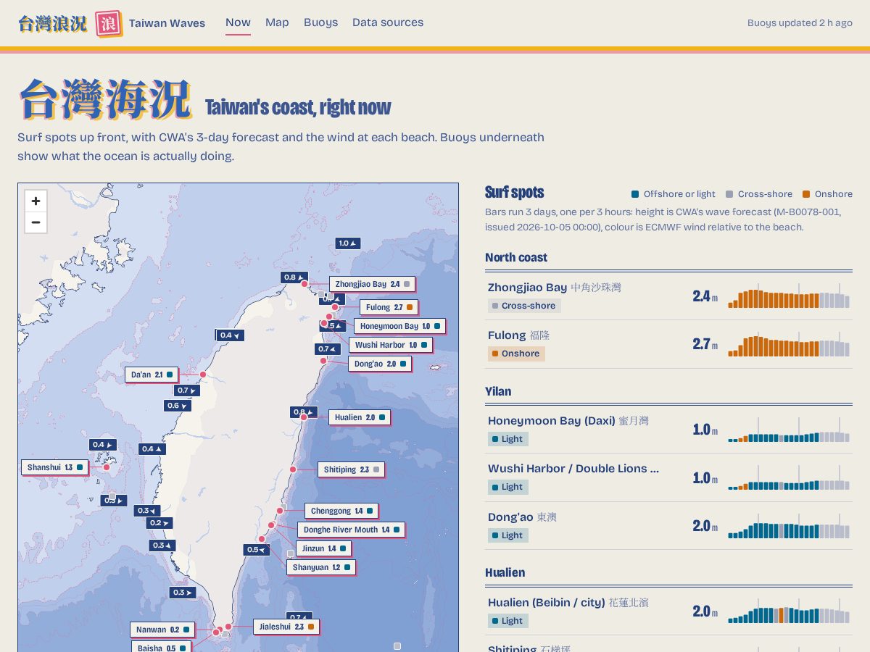This screenshot has width=870, height=652.
Task: Open the Dong'ao 2.0 map label
Action: coord(380,364)
